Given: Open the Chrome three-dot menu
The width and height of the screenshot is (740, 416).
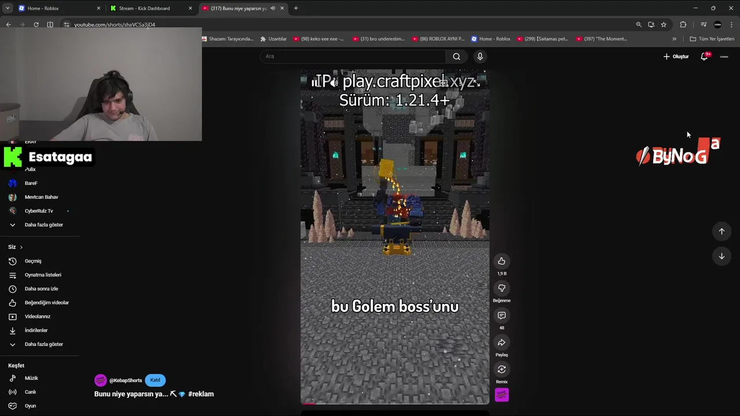Looking at the screenshot, I should tap(732, 24).
